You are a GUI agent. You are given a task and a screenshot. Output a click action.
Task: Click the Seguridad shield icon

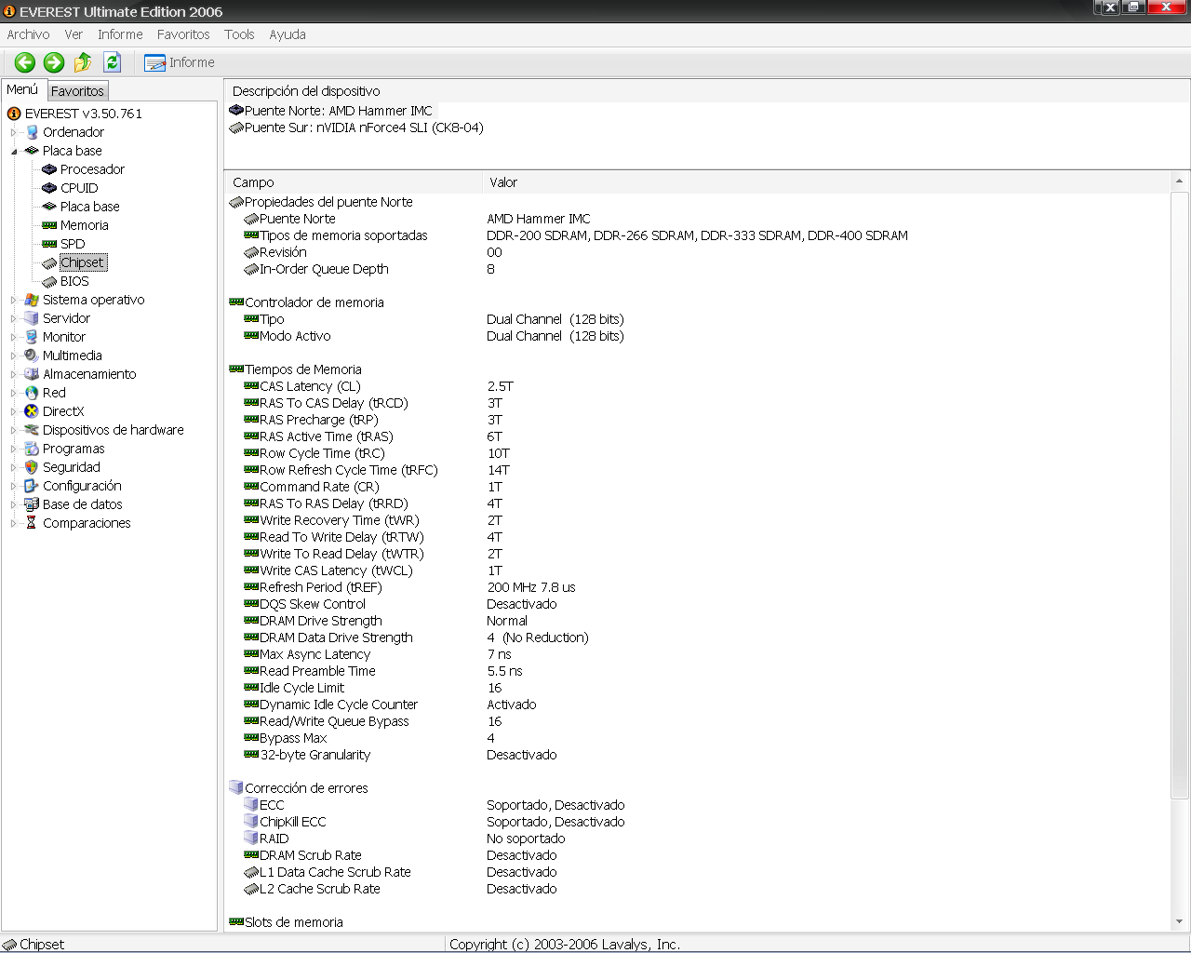tap(33, 467)
